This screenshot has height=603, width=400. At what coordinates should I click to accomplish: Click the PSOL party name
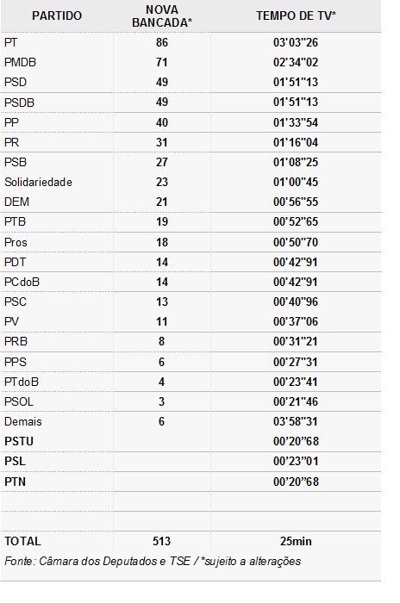tap(19, 401)
